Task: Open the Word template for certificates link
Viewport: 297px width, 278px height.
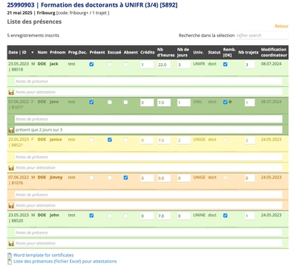Action: (x=44, y=255)
